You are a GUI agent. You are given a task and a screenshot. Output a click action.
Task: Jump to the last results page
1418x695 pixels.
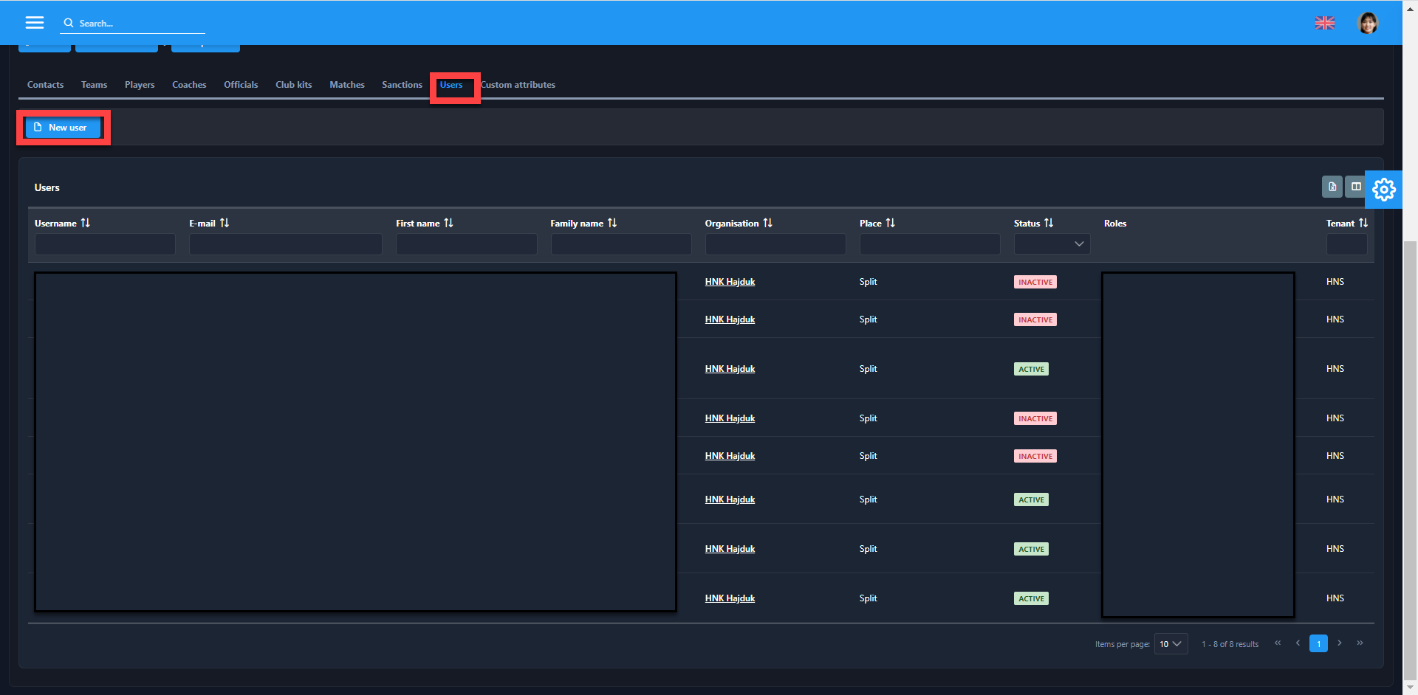[x=1360, y=643]
